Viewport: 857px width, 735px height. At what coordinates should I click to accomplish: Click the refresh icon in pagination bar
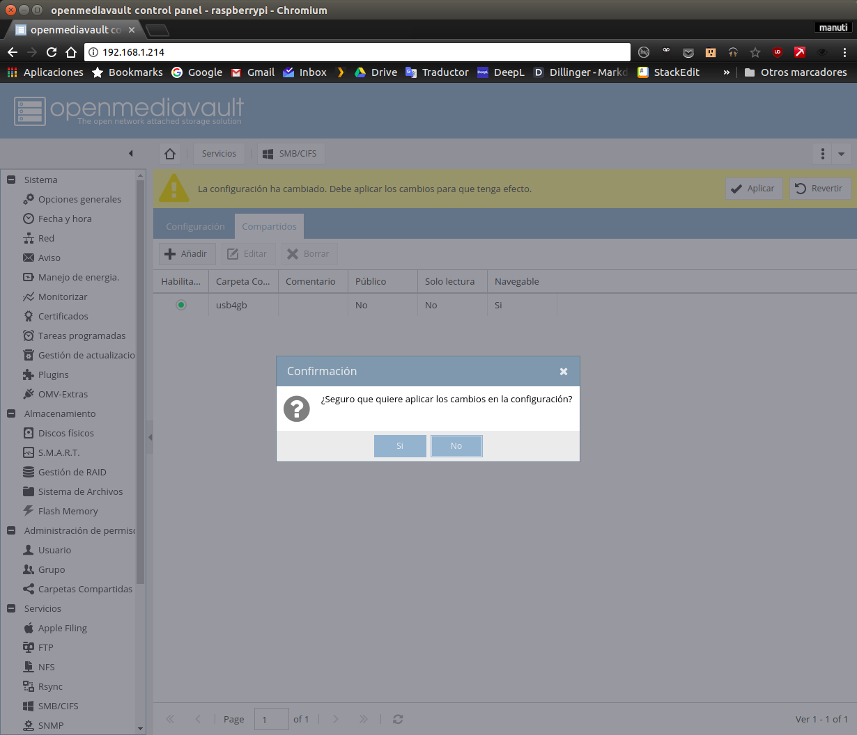[398, 719]
